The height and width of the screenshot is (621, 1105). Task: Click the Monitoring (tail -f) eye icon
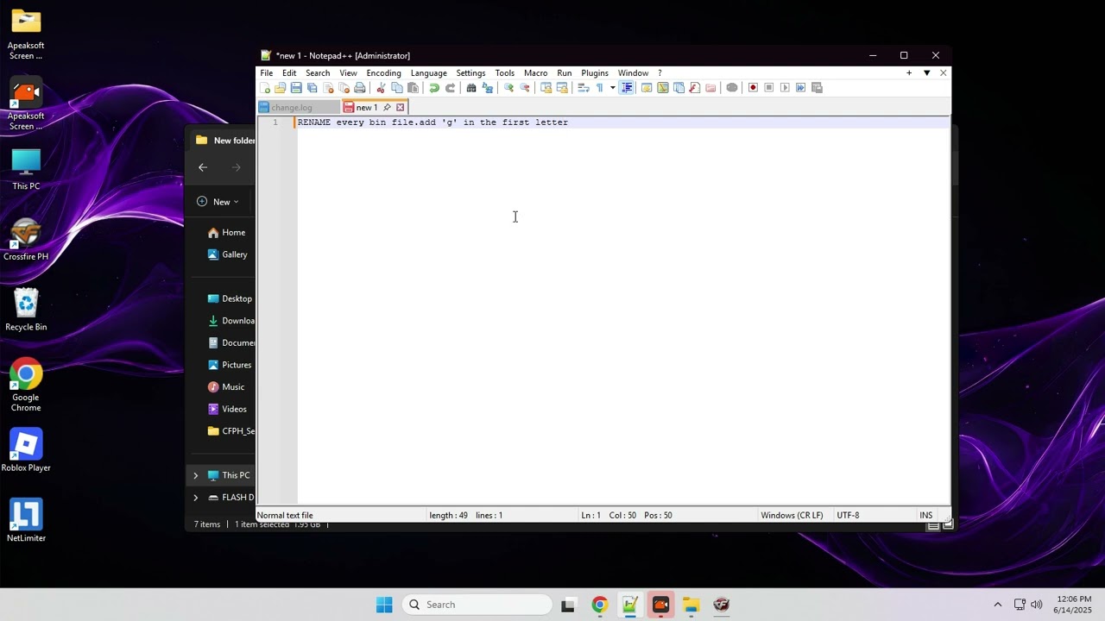[x=732, y=88]
